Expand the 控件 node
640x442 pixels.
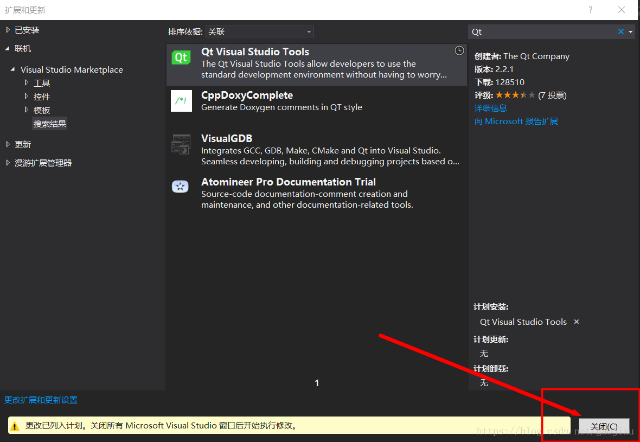(27, 97)
